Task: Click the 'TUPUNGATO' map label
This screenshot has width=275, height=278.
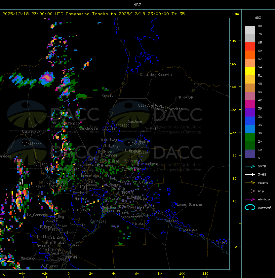Action: (x=54, y=229)
